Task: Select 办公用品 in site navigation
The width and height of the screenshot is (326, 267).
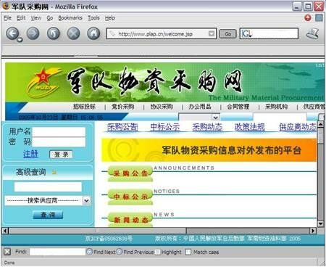Action: click(x=200, y=107)
